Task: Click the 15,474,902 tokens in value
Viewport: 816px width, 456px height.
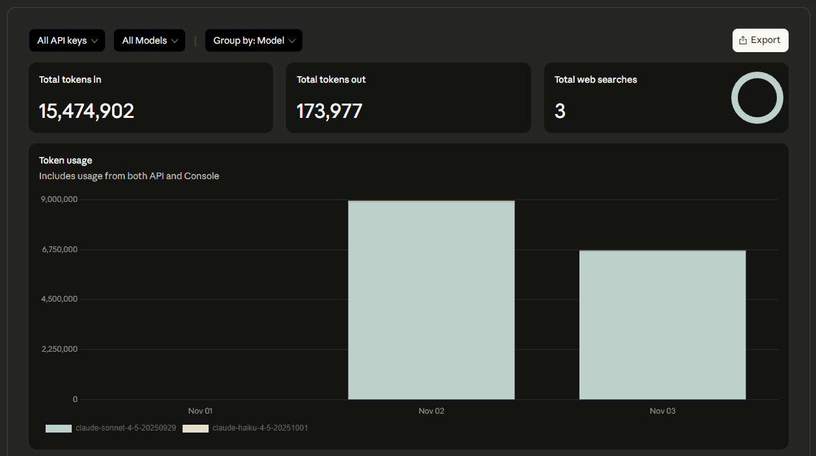Action: pyautogui.click(x=87, y=111)
